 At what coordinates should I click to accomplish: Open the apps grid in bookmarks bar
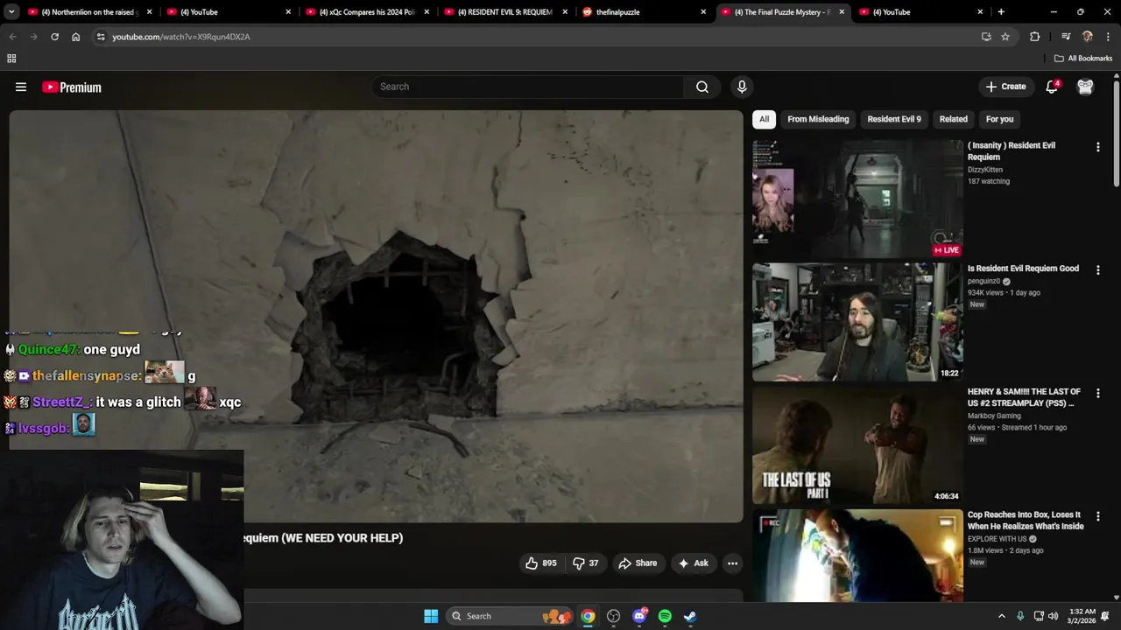pos(11,59)
